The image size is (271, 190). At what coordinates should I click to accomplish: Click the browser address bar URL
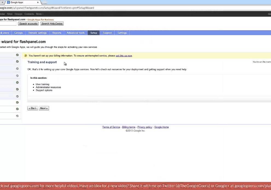pyautogui.click(x=47, y=8)
